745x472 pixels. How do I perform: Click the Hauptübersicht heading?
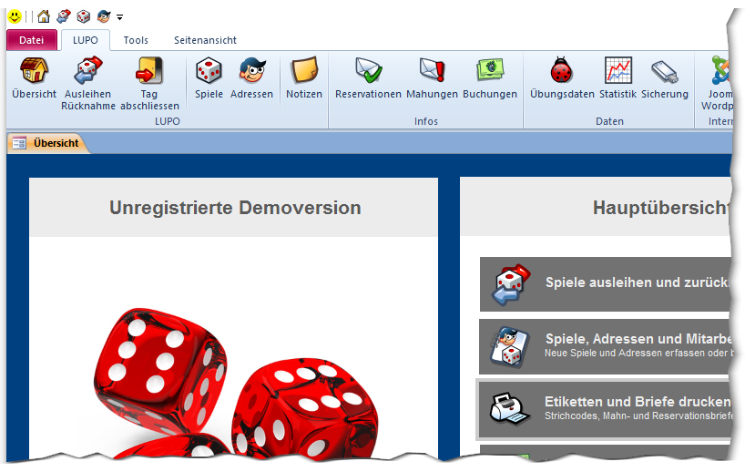(662, 208)
